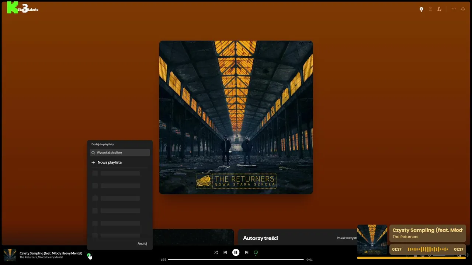Click the overlay widget's Czysty Sampling title
The image size is (472, 265).
(x=427, y=230)
